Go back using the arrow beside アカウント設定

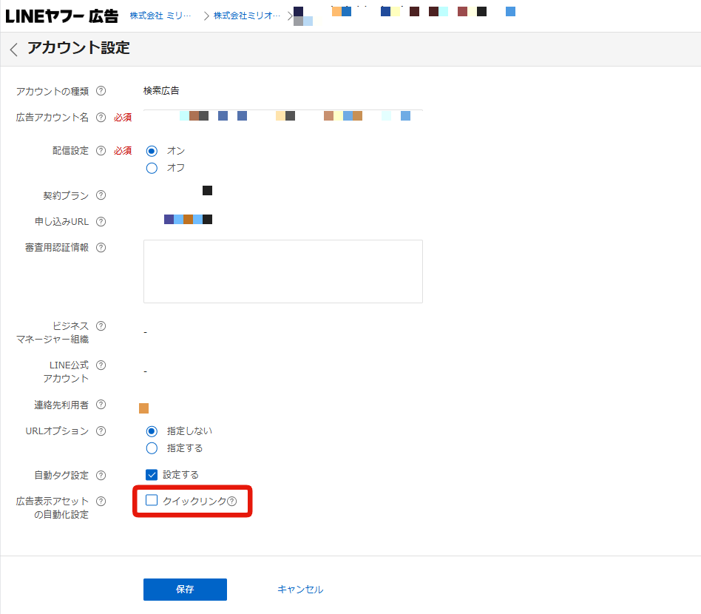point(14,49)
